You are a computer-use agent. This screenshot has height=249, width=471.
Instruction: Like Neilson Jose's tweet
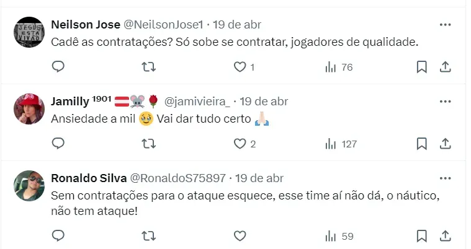(x=240, y=67)
